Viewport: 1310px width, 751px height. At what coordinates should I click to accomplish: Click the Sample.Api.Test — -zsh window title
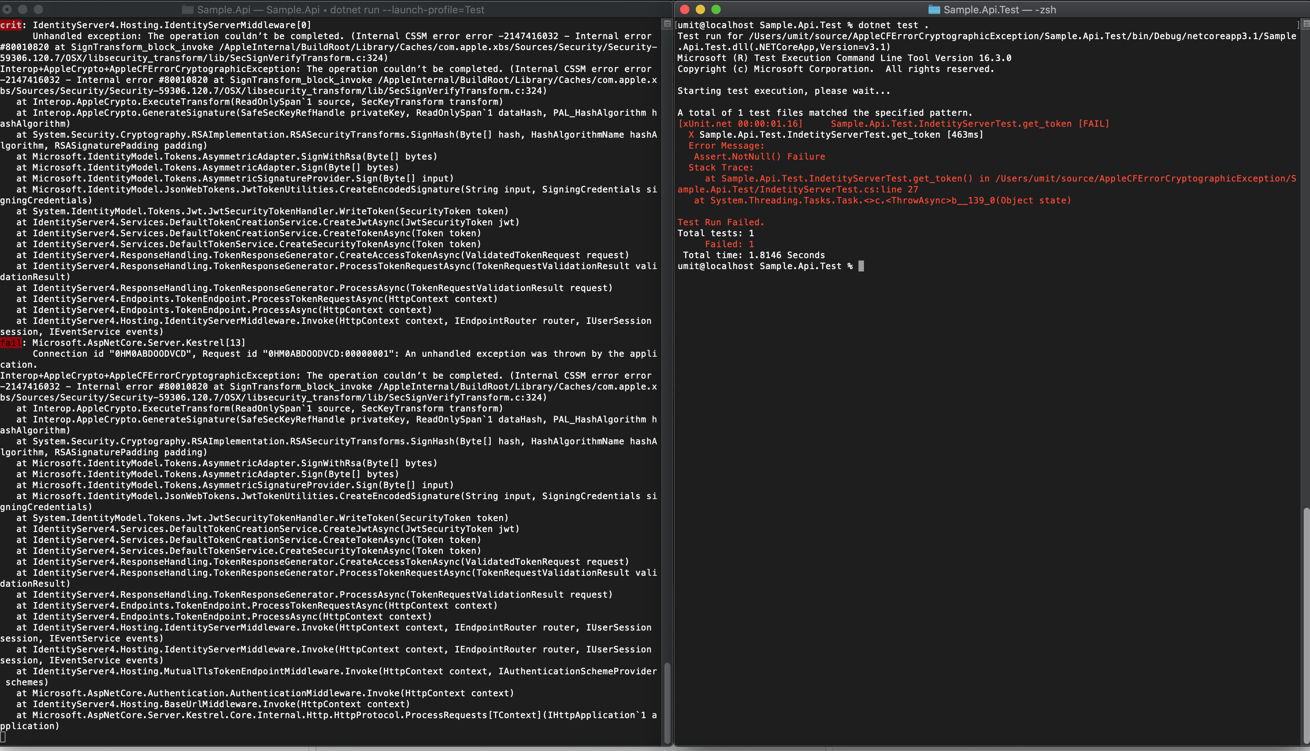(999, 10)
